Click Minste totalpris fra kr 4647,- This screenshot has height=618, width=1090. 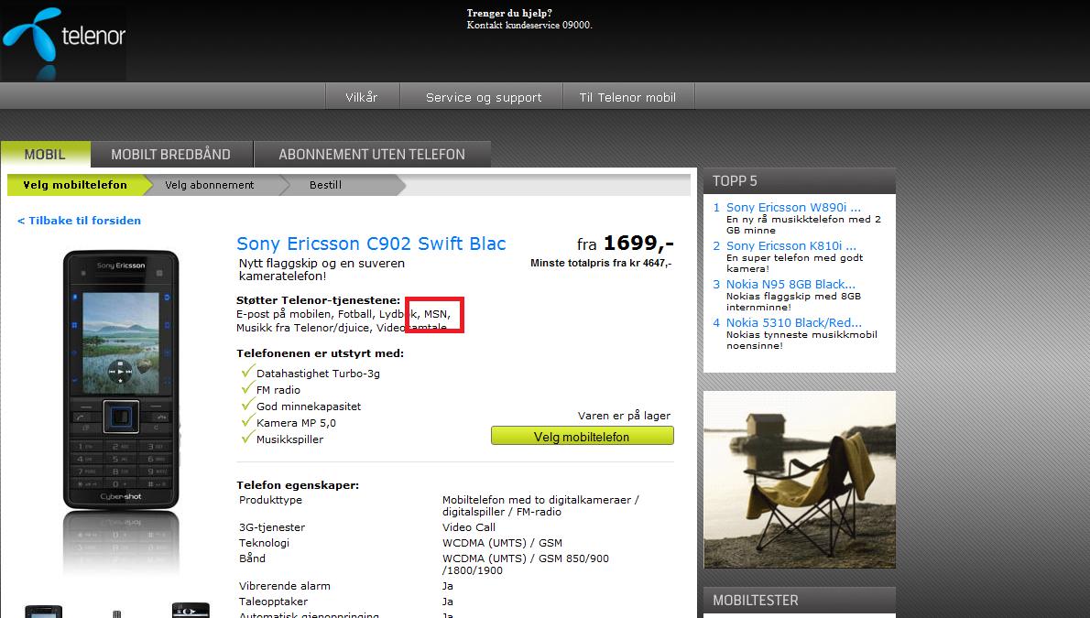point(601,264)
